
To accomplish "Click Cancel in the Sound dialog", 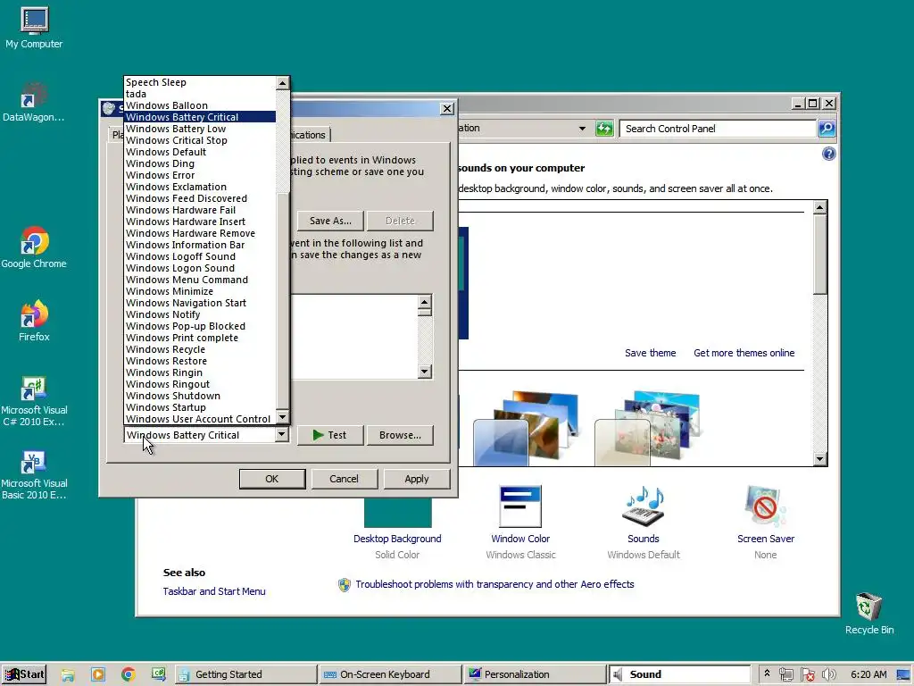I will [x=344, y=479].
